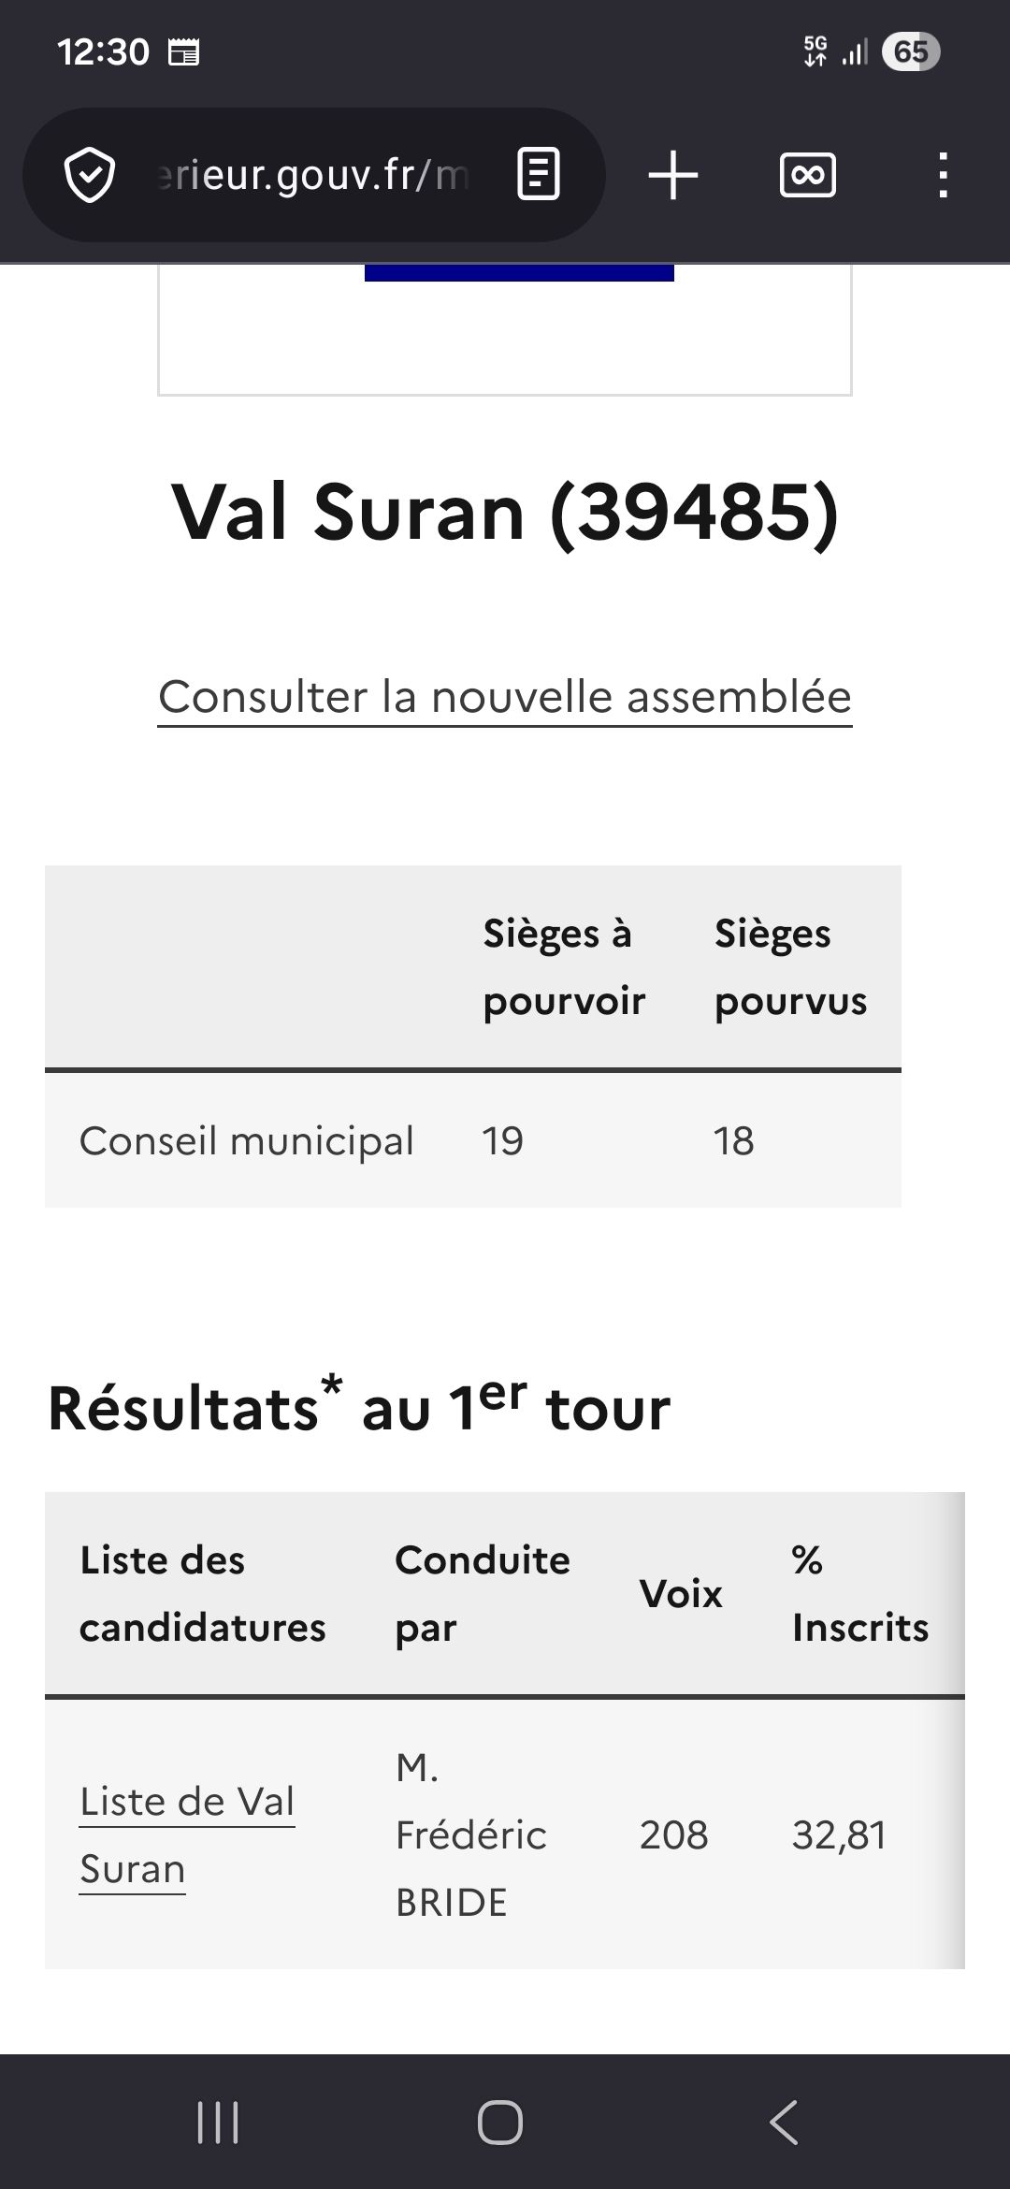Viewport: 1010px width, 2189px height.
Task: Open reader mode page icon
Action: coord(539,175)
